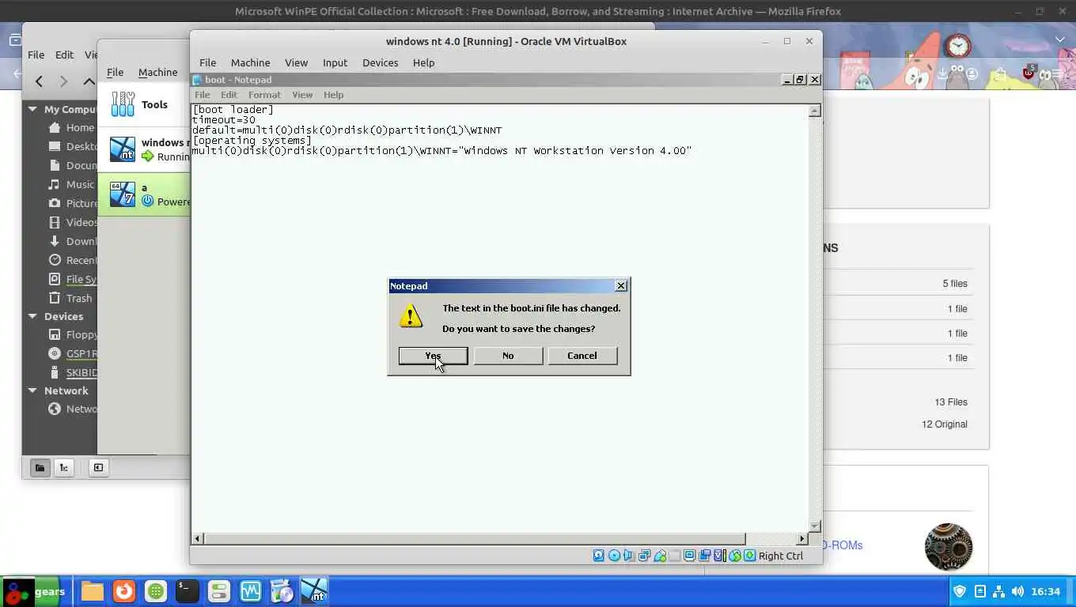Click the horizontal scroll right arrow in Notepad

801,538
